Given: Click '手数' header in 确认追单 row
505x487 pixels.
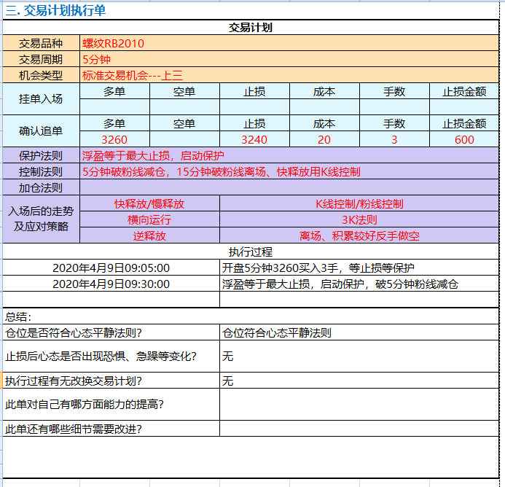Looking at the screenshot, I should click(394, 123).
